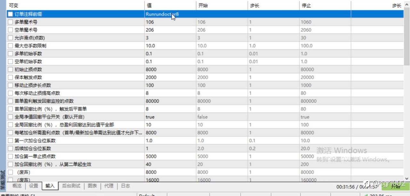
Task: Enable the 后续加仓仓位系数 checkbox
Action: click(11, 148)
